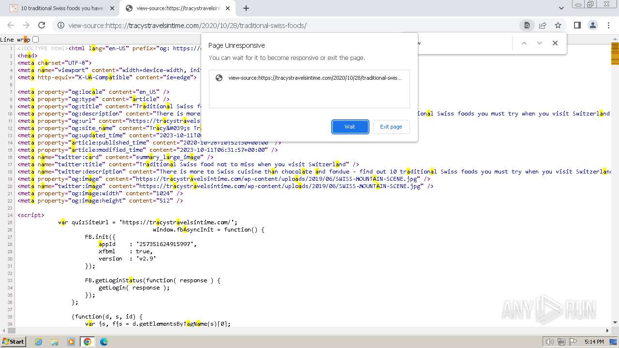
Task: Click the vertical scrollbar up arrow
Action: tap(615, 39)
